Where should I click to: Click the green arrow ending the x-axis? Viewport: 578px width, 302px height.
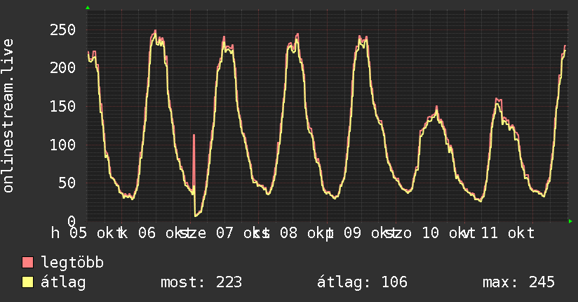pyautogui.click(x=570, y=221)
